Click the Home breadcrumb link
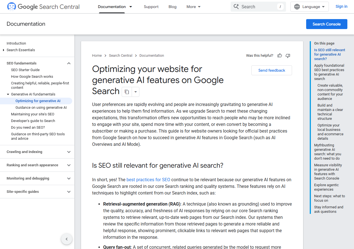The width and height of the screenshot is (354, 249). pyautogui.click(x=97, y=56)
